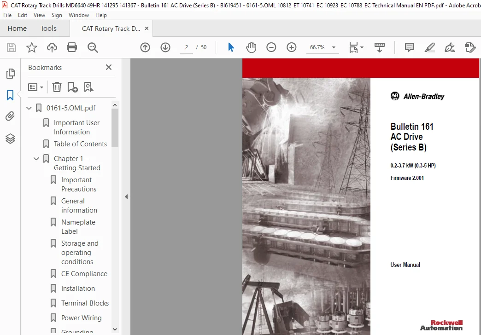
Task: Find the current bookmark icon
Action: point(88,87)
